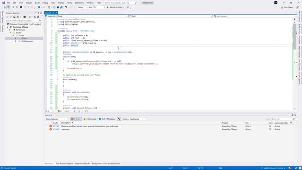Viewport: 302px width, 170px height.
Task: Click the Save icon in toolbar
Action: tap(58, 8)
